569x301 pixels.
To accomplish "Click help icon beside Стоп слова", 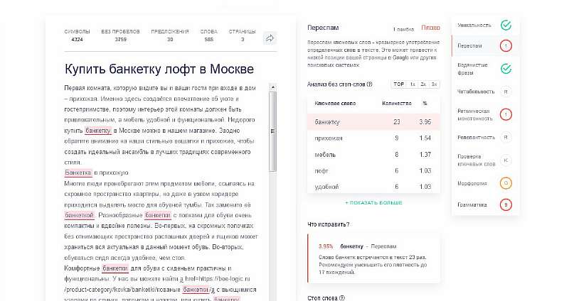I will pyautogui.click(x=342, y=298).
